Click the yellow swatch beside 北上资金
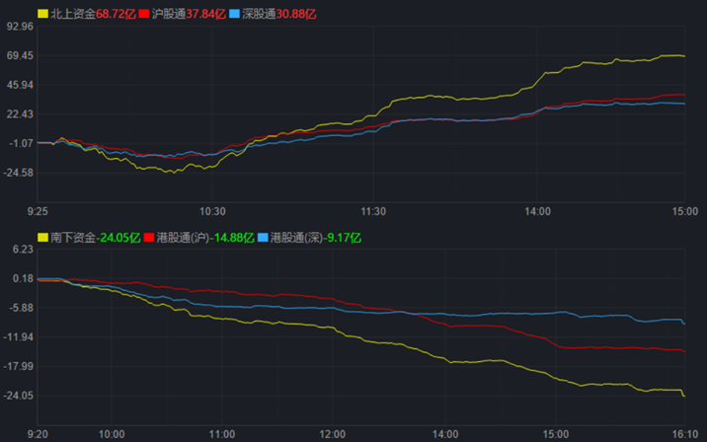 click(42, 15)
